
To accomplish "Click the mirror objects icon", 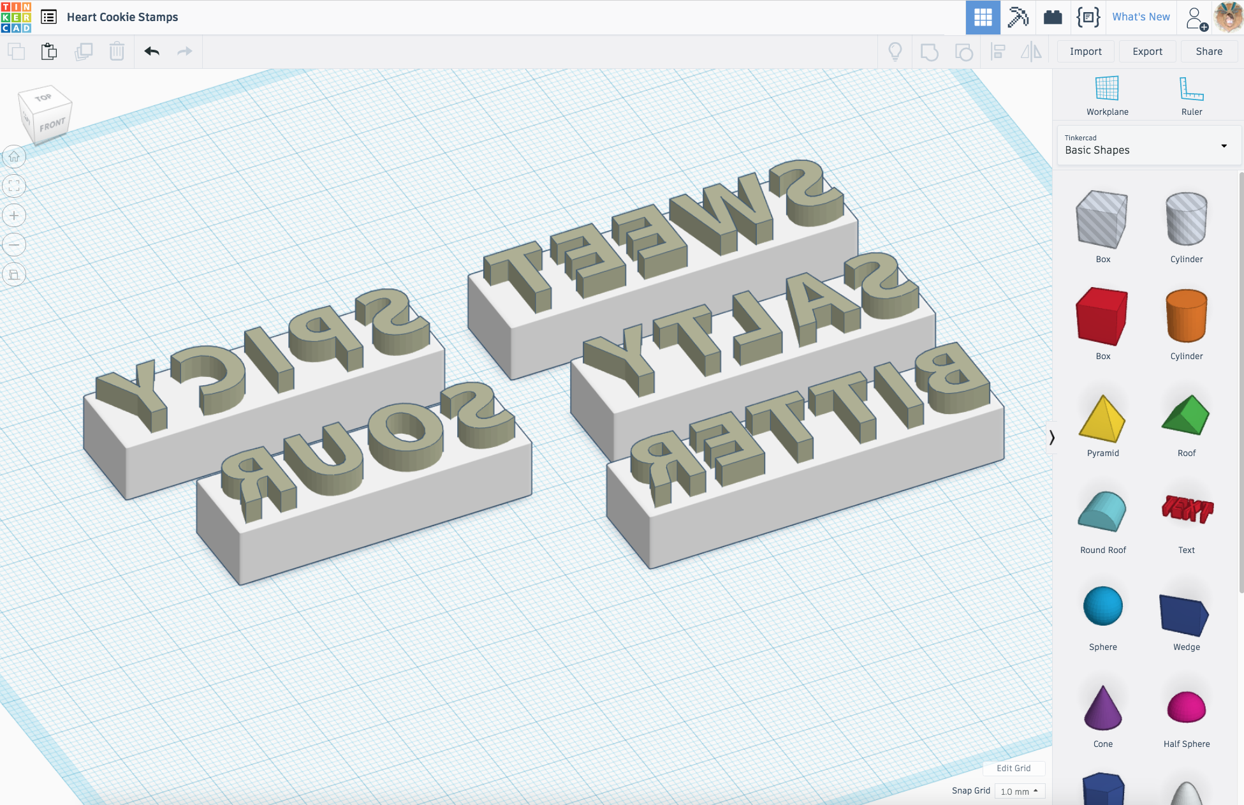I will [x=1033, y=52].
